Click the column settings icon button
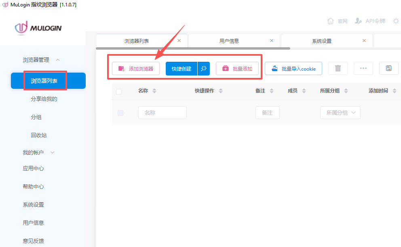 [388, 69]
